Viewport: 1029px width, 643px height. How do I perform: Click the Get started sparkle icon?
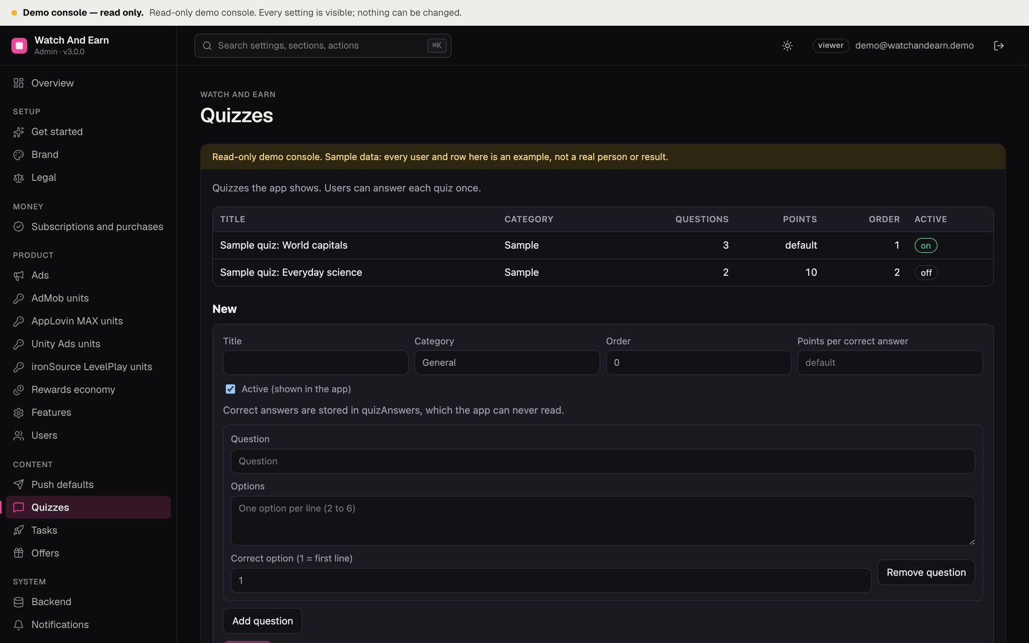click(x=19, y=132)
